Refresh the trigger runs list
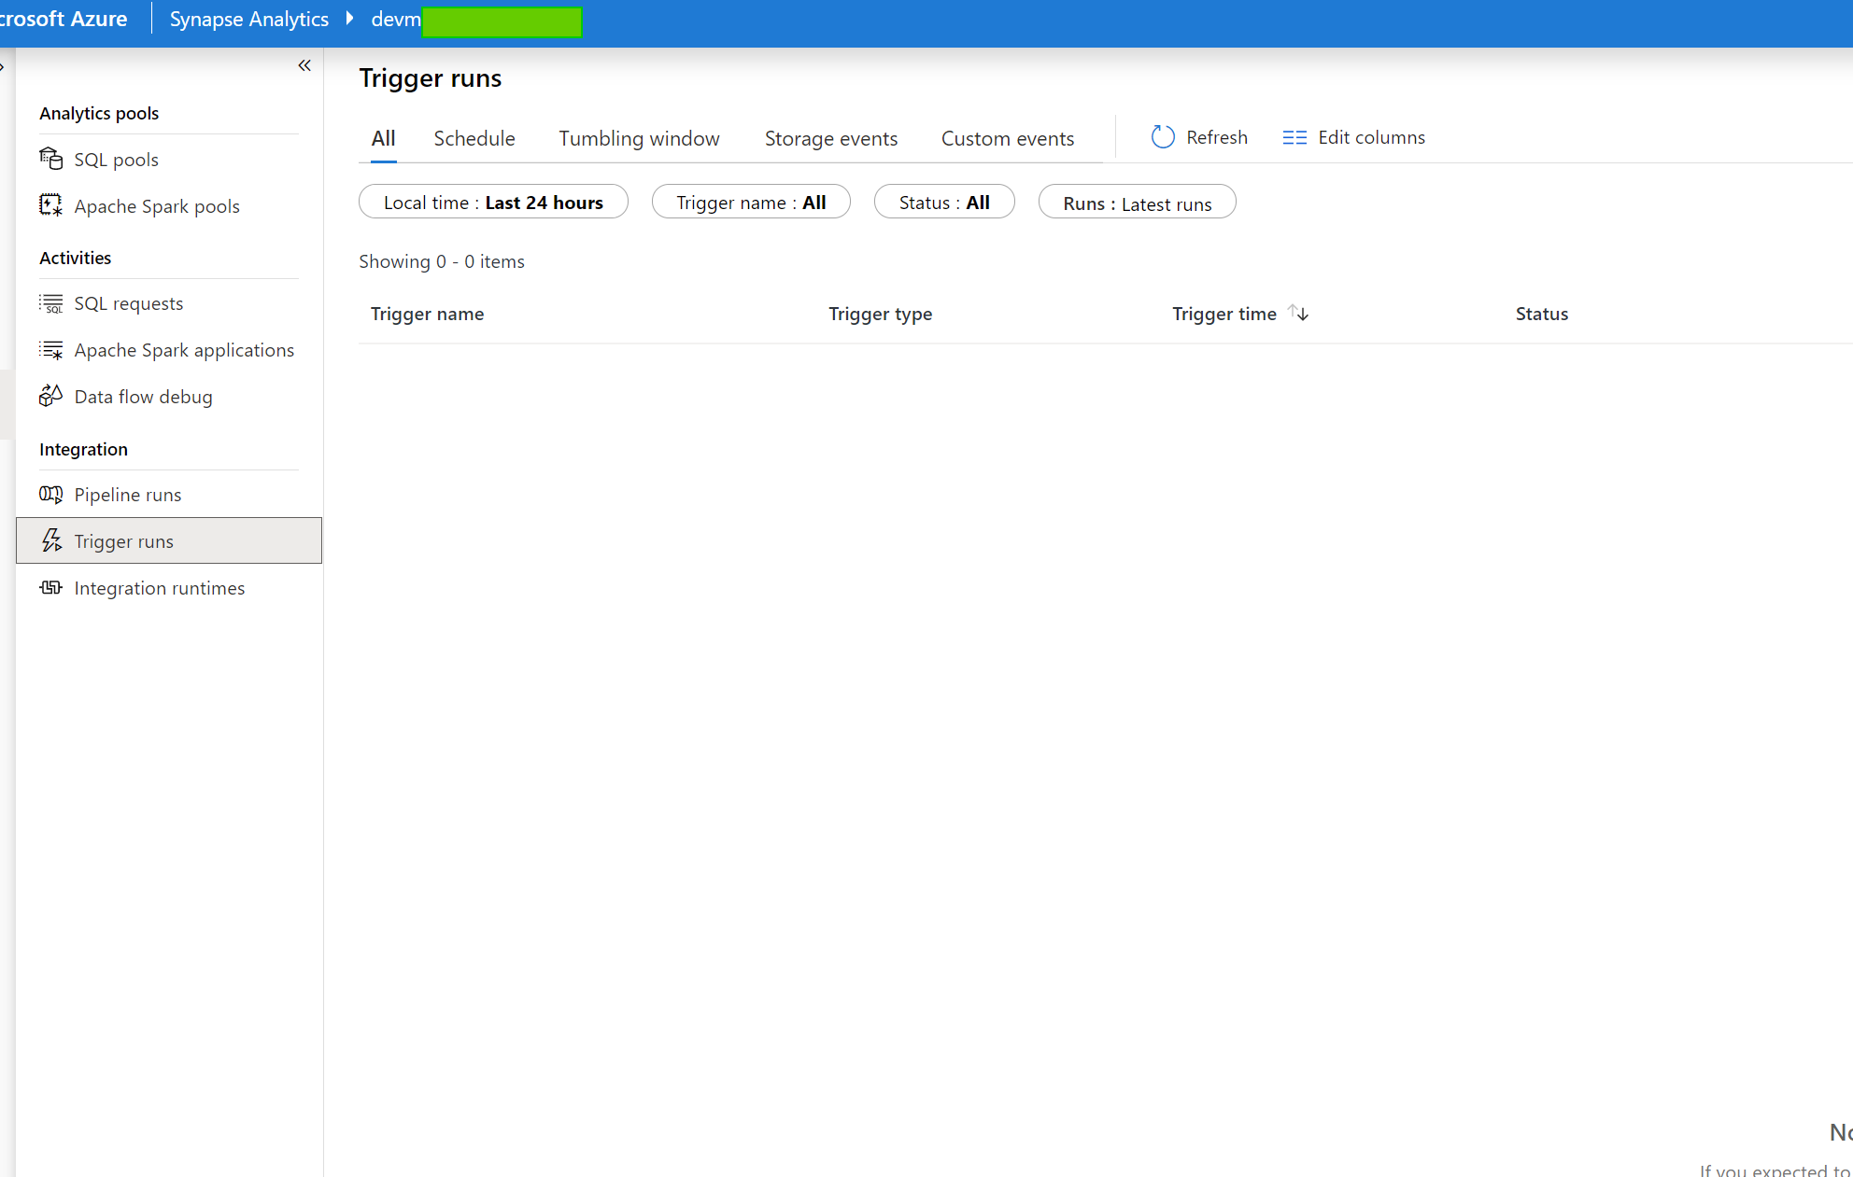 click(x=1198, y=136)
